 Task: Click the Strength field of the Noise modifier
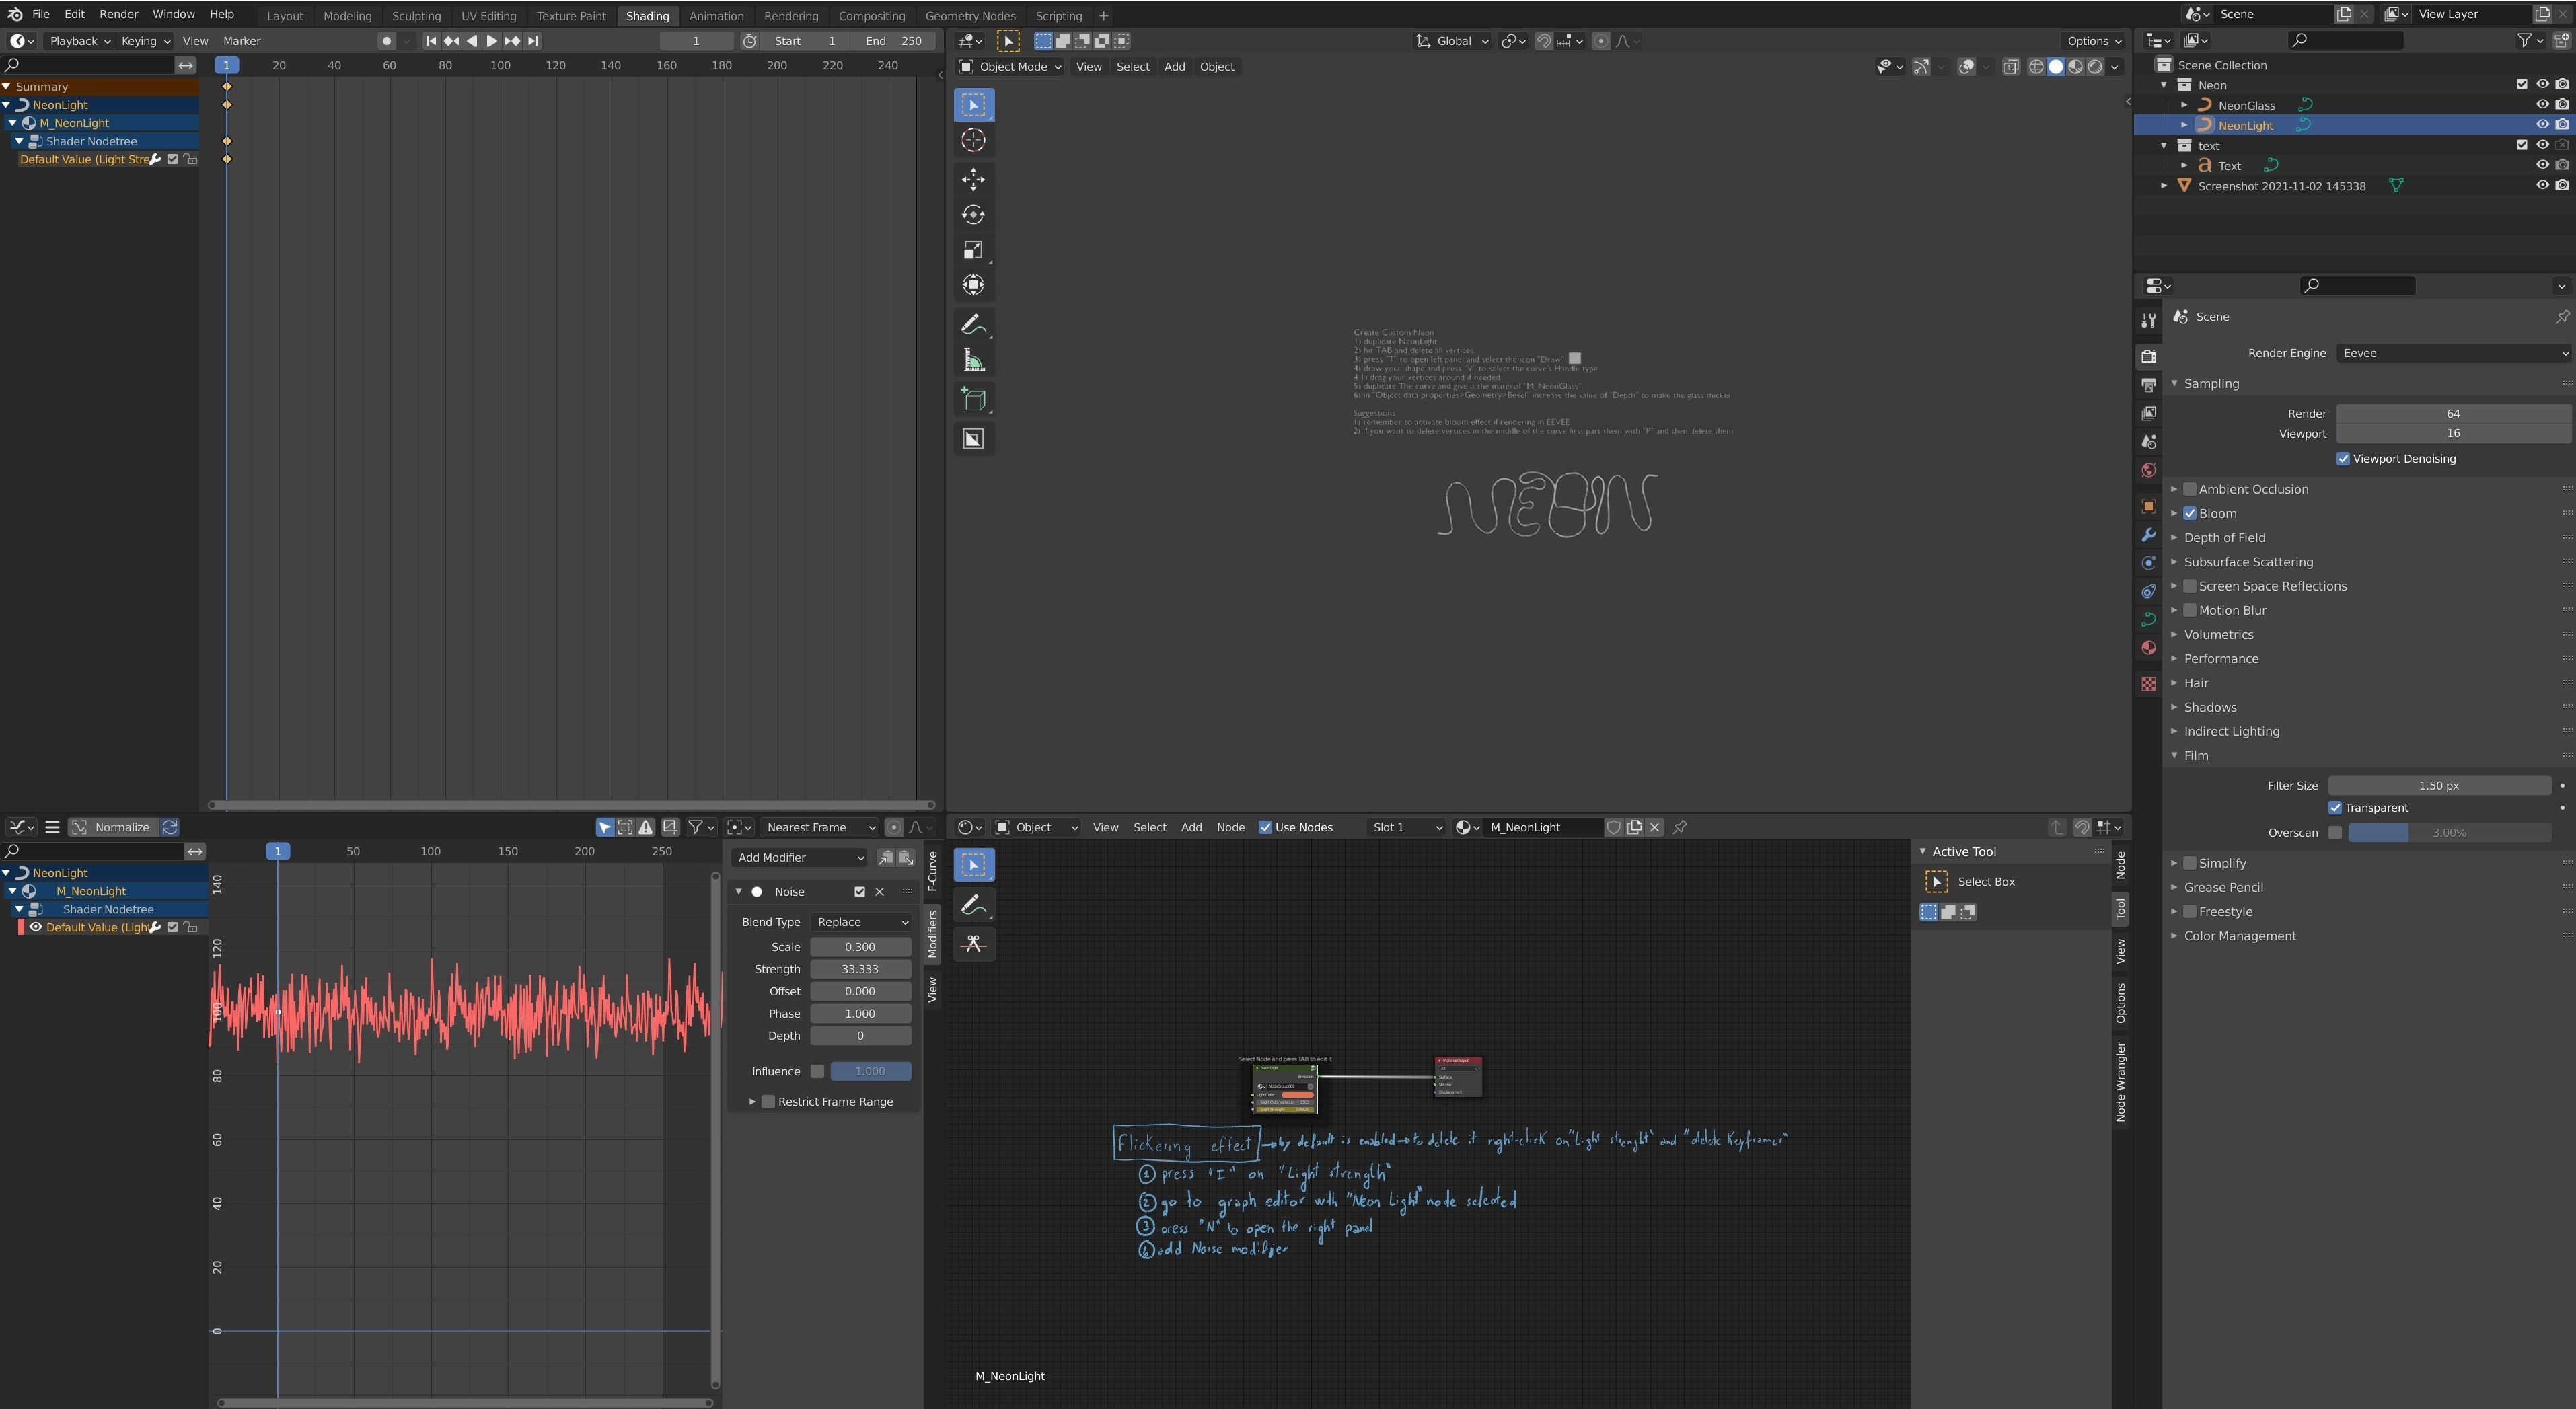(861, 968)
